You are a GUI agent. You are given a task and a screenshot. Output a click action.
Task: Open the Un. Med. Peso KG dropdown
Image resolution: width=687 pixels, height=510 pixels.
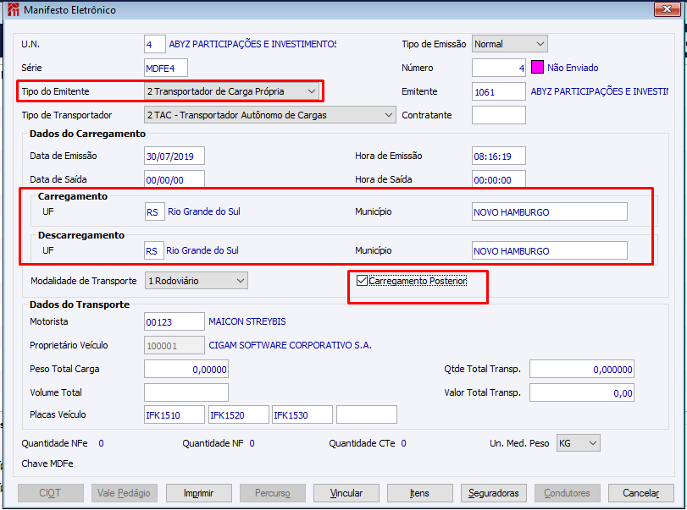[x=578, y=443]
